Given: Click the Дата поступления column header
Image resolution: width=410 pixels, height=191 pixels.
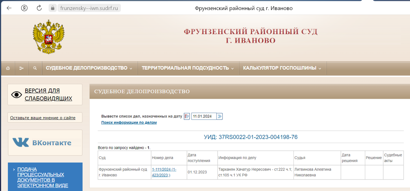Looking at the screenshot, I should pyautogui.click(x=202, y=158).
